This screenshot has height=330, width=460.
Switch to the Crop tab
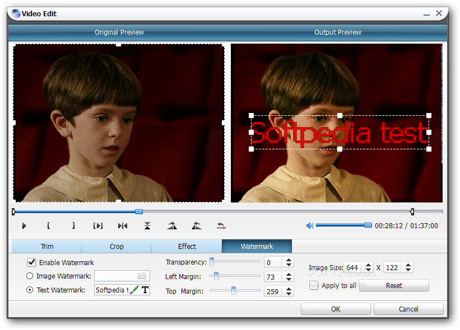[x=117, y=246]
